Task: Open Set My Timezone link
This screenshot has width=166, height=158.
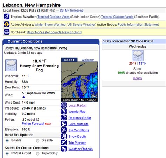Action: (x=71, y=11)
